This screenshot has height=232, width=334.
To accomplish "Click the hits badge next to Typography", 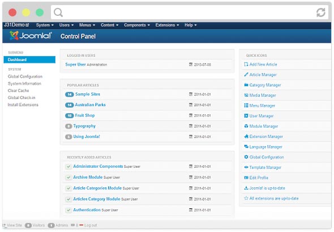I will pyautogui.click(x=68, y=126).
